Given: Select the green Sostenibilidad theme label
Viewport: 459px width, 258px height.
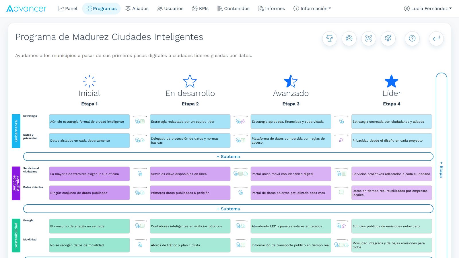Looking at the screenshot, I should coord(16,235).
